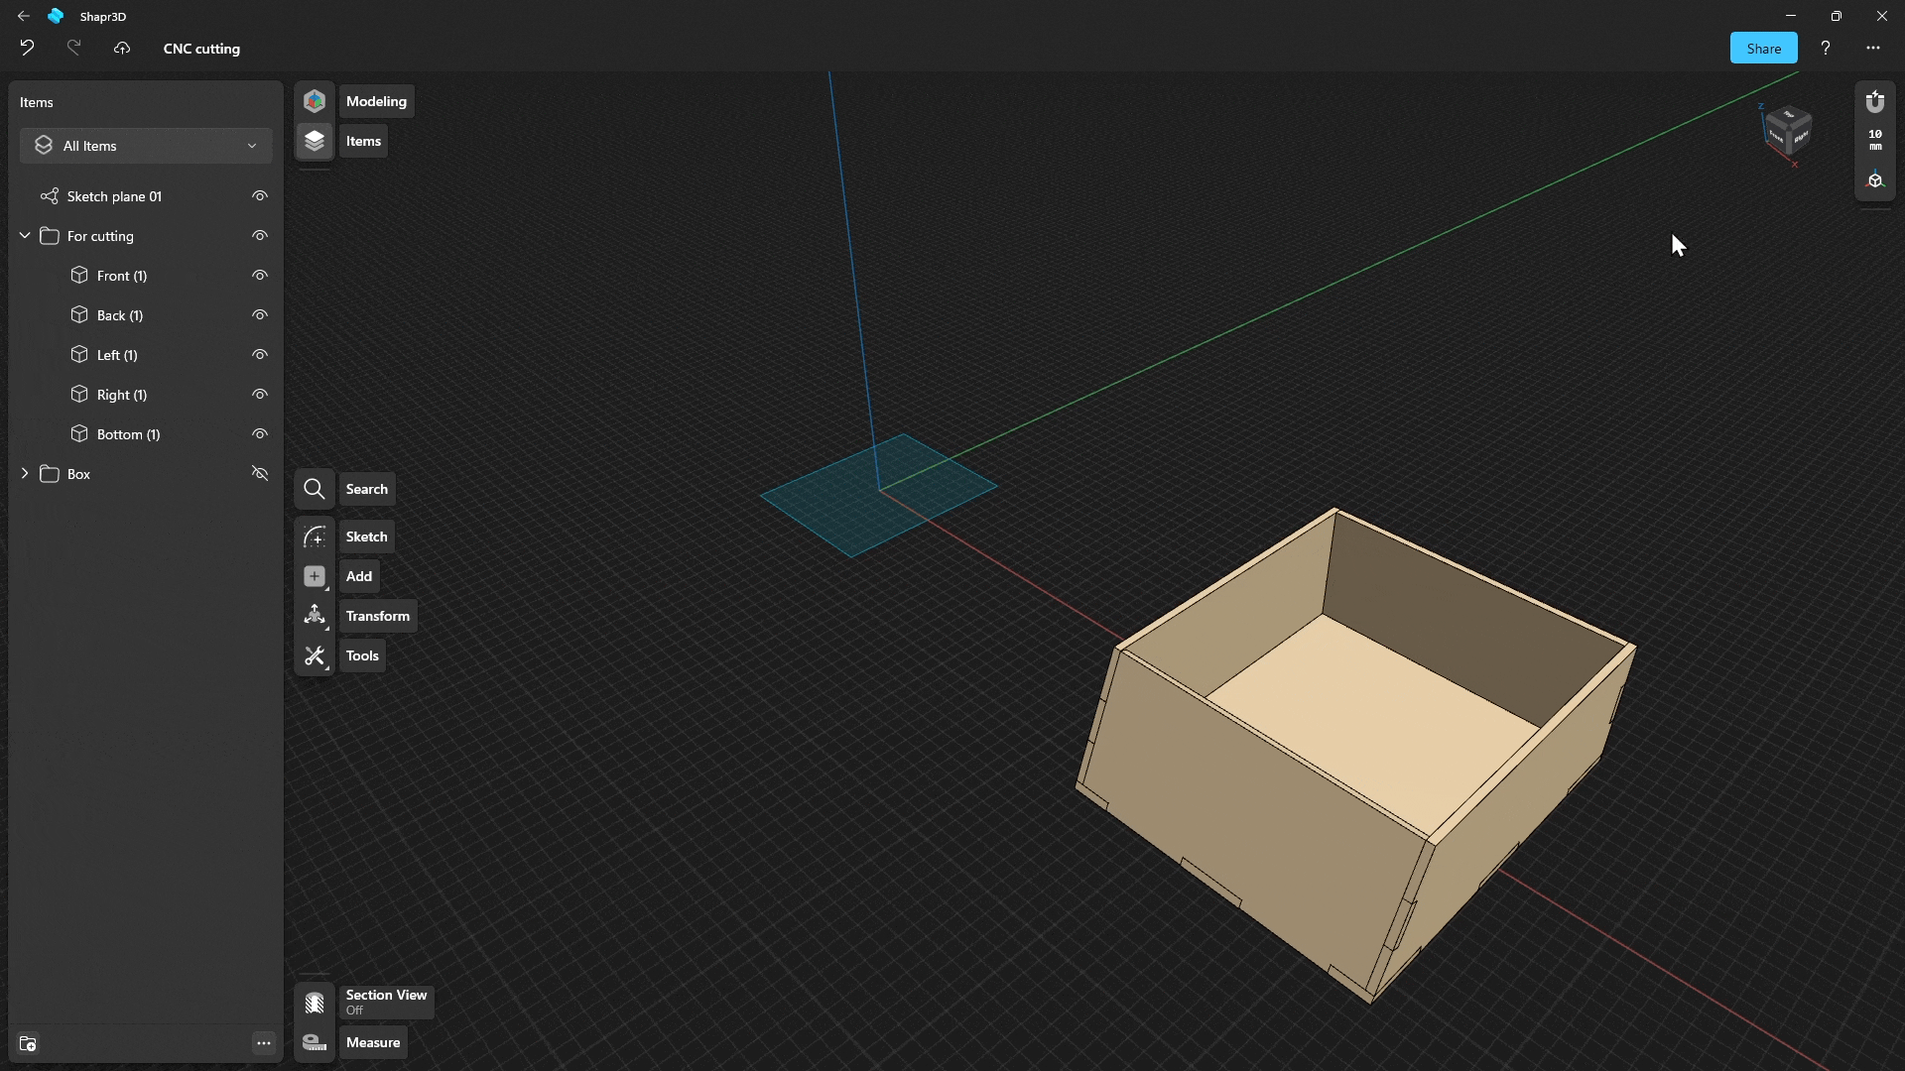Click the Section View icon
This screenshot has width=1905, height=1071.
click(315, 1003)
